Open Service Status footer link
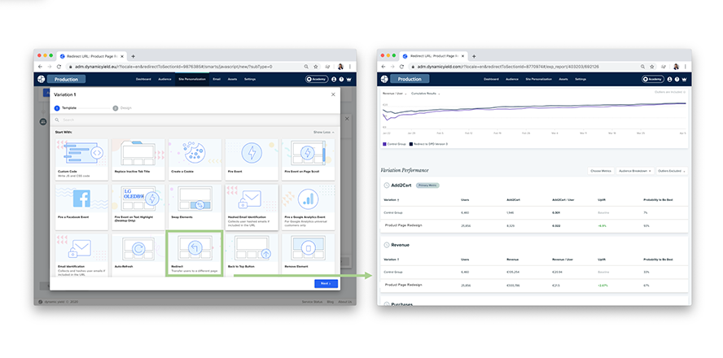 tap(312, 302)
